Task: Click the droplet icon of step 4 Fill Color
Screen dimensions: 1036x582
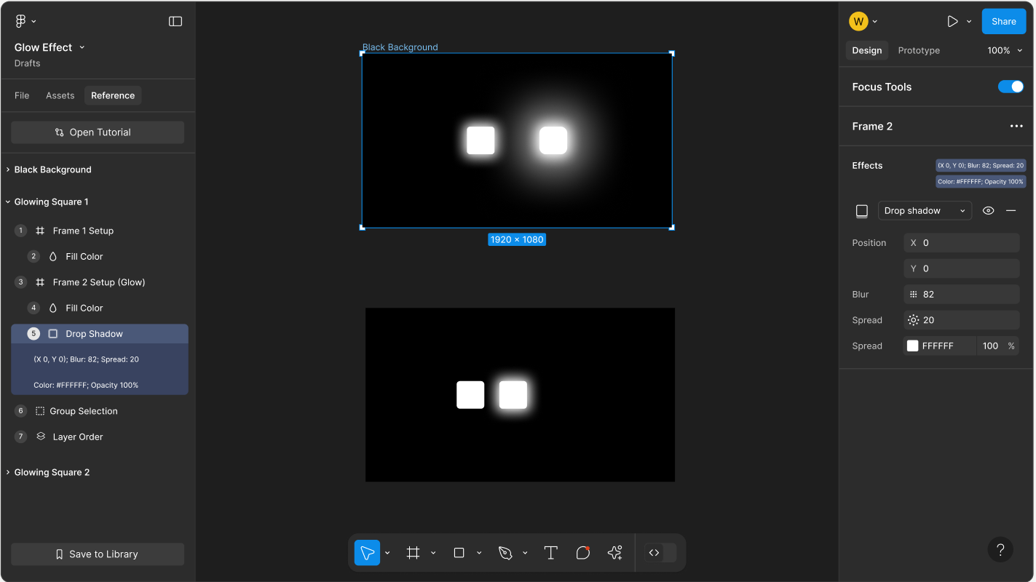Action: (x=53, y=308)
